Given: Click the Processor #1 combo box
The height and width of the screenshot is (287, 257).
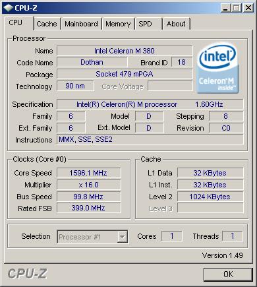Looking at the screenshot, I should [92, 237].
